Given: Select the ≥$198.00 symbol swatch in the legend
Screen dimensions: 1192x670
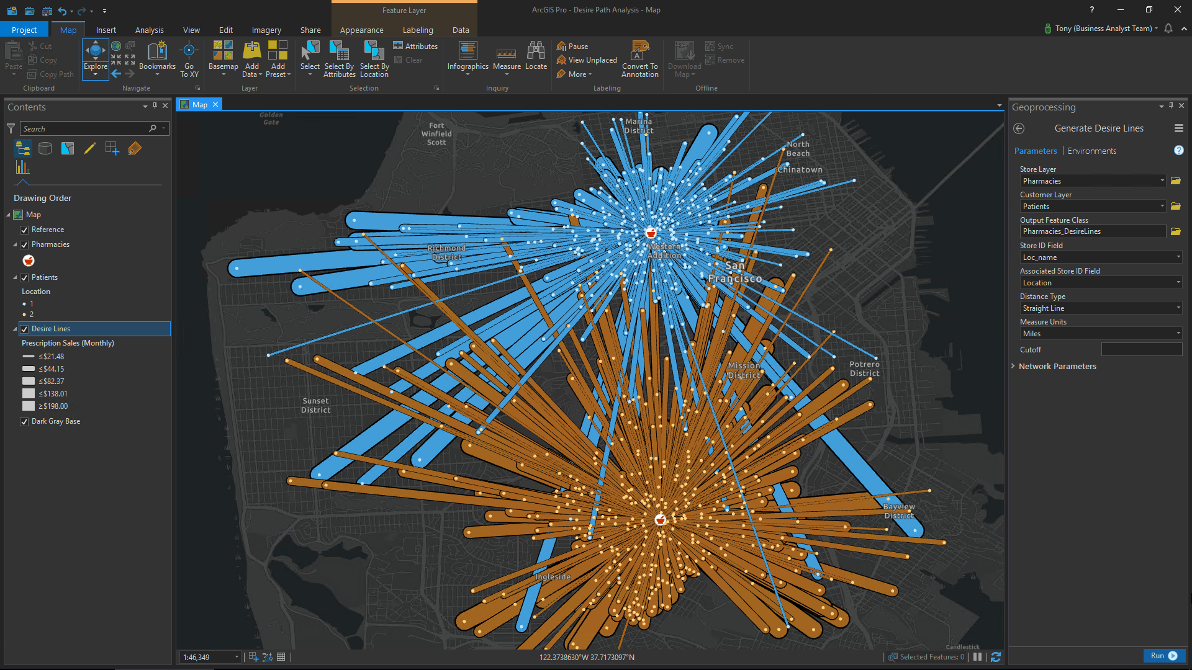Looking at the screenshot, I should [28, 406].
